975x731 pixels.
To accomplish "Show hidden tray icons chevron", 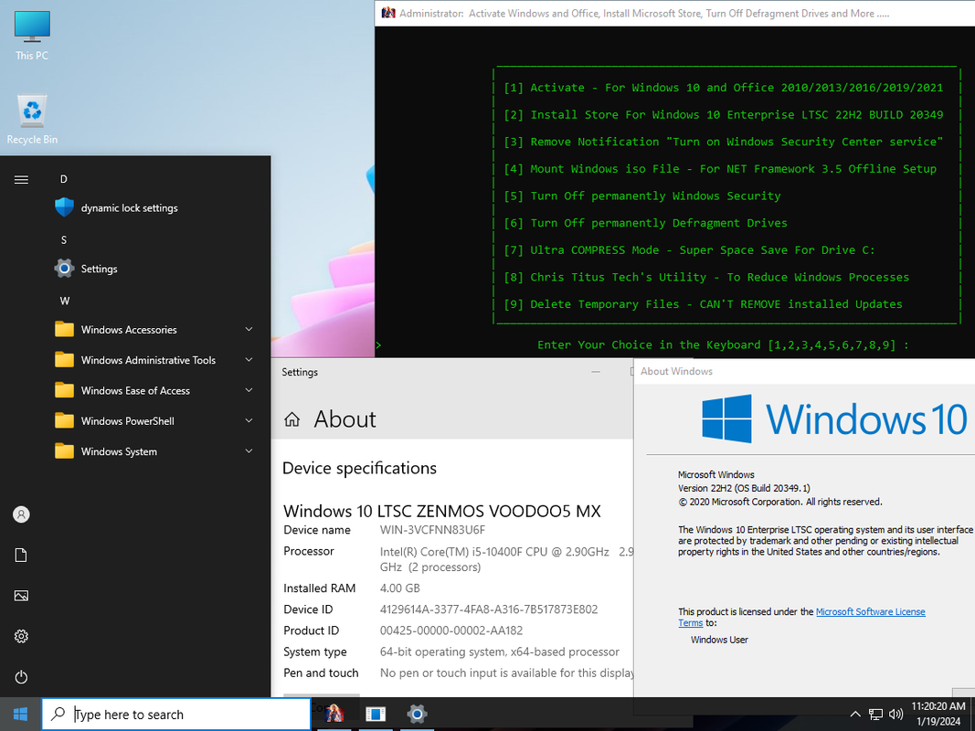I will [x=855, y=715].
